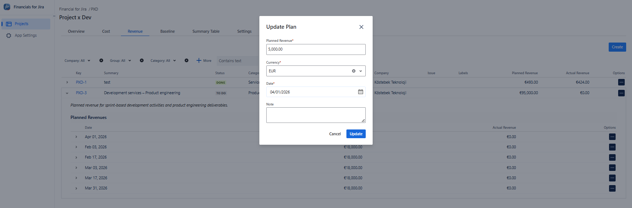Open Projects in the sidebar

(25, 24)
